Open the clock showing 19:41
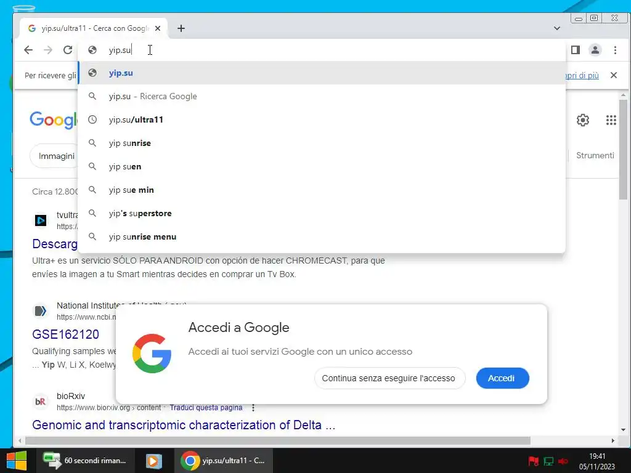This screenshot has height=473, width=631. [597, 461]
